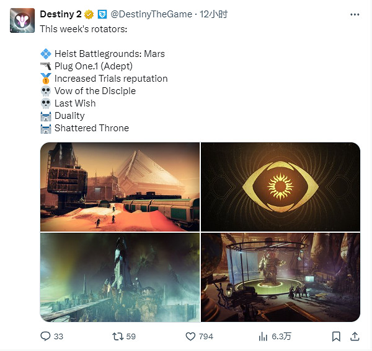
Task: Open the Dreaming City tower image
Action: pos(120,277)
